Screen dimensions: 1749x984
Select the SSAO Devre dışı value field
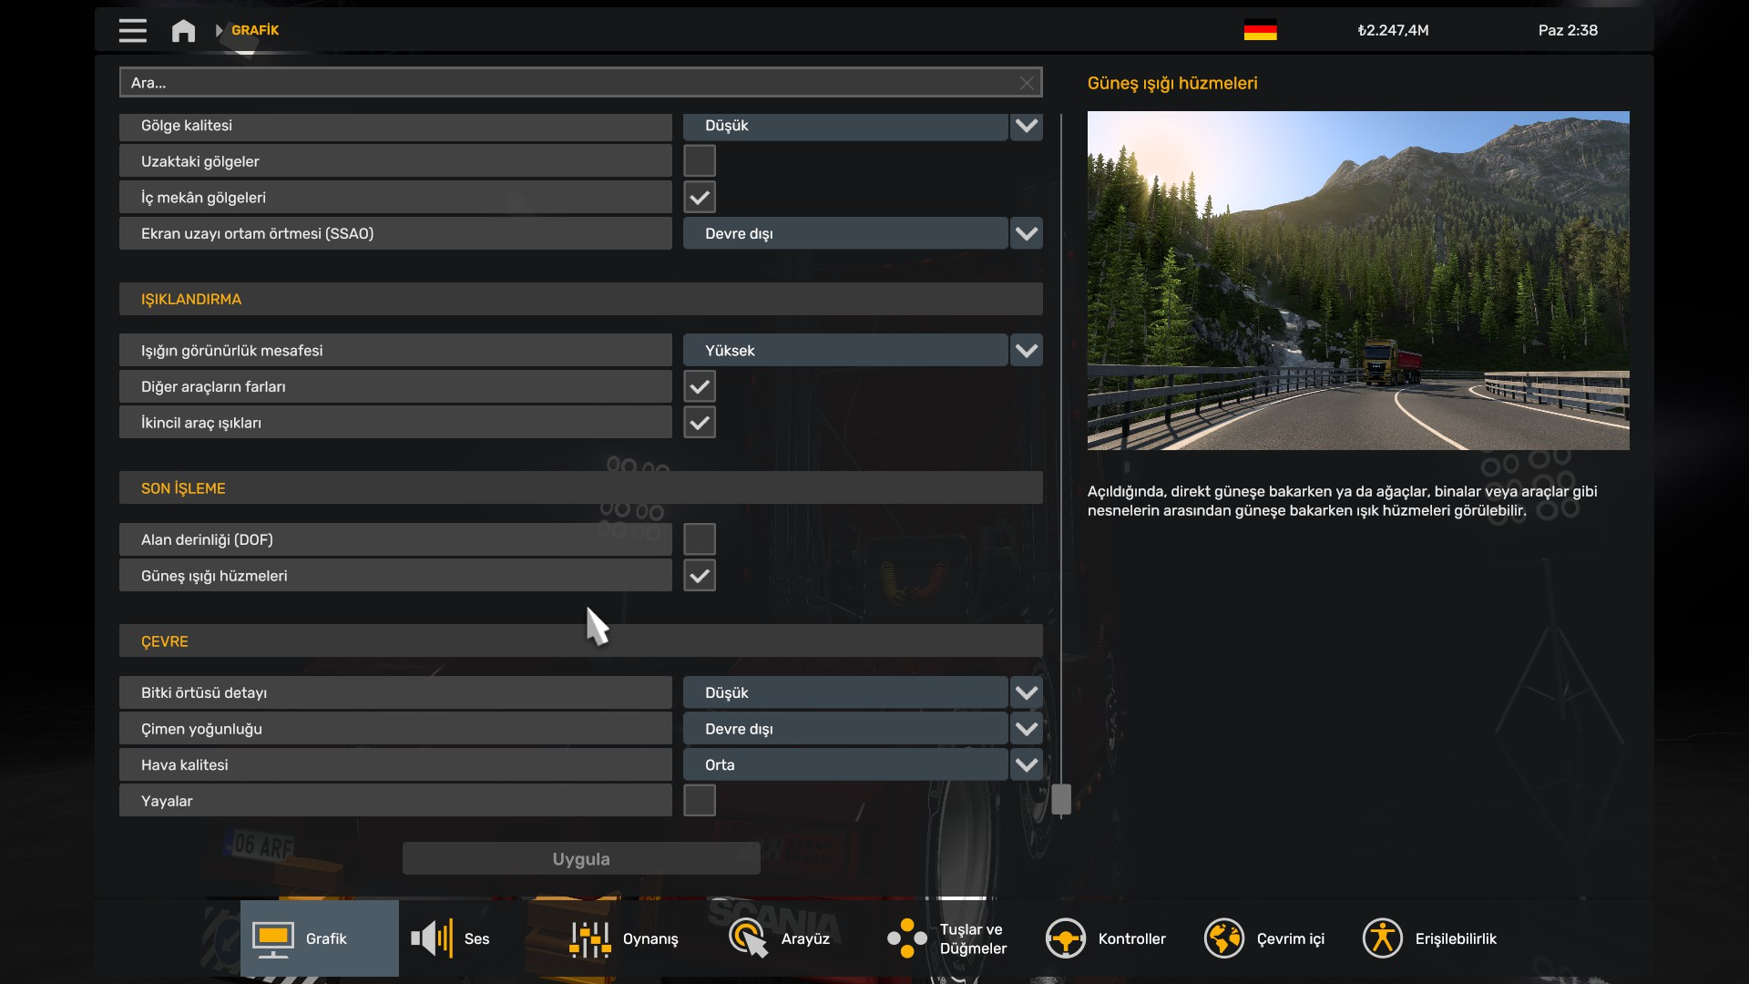point(845,234)
